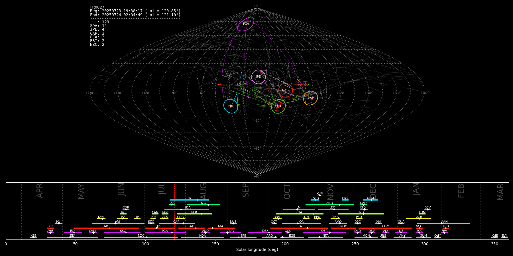This screenshot has width=513, height=256.
Task: Click the blue KUM bar in timeline
Action: coord(320,195)
